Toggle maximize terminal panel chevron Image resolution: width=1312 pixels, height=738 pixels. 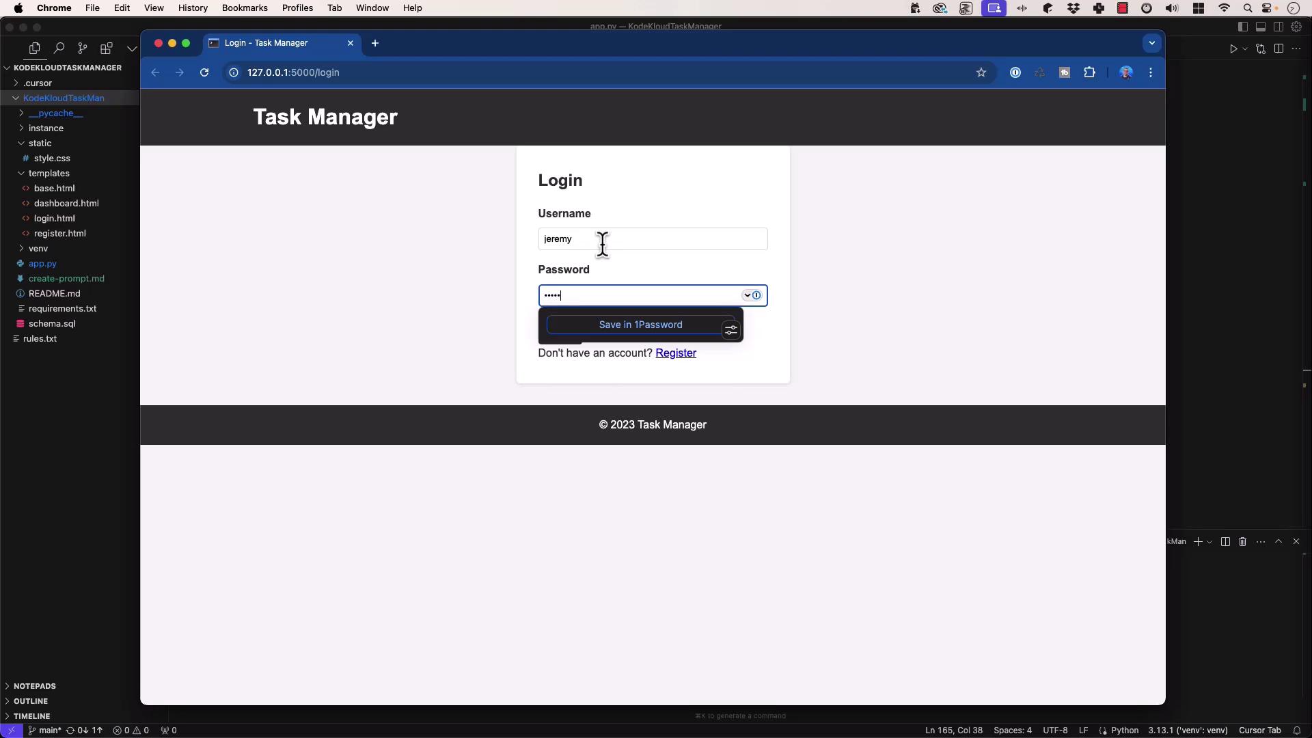pyautogui.click(x=1279, y=541)
